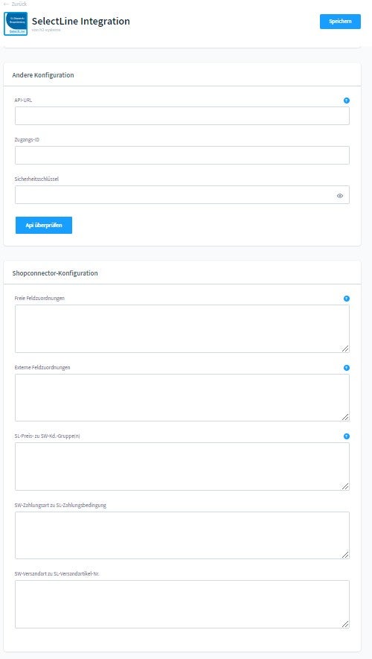This screenshot has height=659, width=372.
Task: Click resize grip of Externe Feldzuordnungen textarea
Action: (345, 417)
